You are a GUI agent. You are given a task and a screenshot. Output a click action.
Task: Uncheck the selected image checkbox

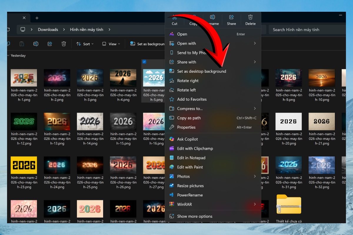coord(144,62)
